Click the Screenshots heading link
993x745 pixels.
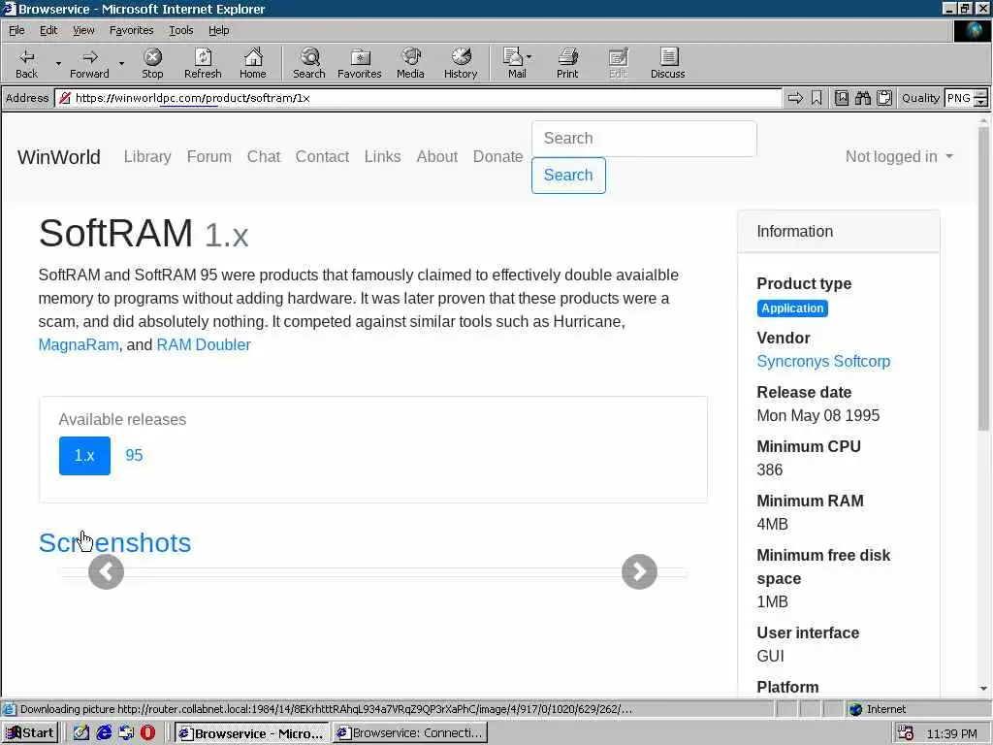114,543
